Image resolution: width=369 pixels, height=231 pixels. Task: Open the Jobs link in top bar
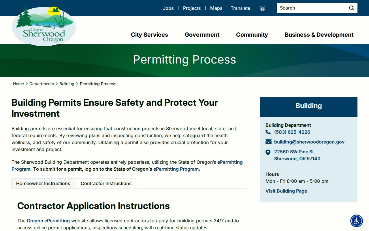(x=168, y=8)
